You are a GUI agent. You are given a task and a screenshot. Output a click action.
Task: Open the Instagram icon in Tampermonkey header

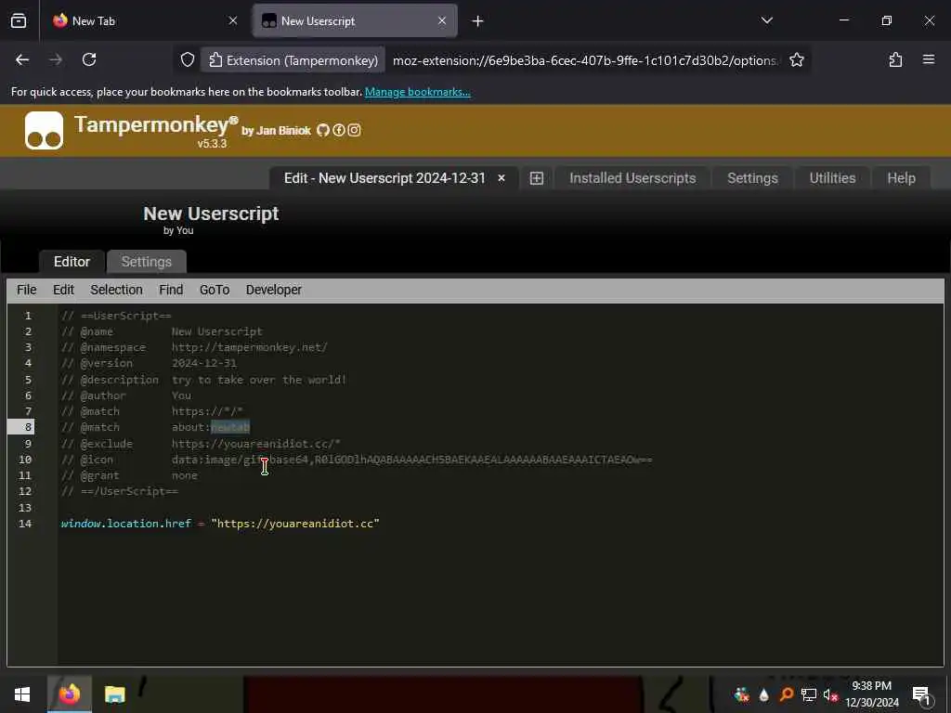(x=354, y=130)
